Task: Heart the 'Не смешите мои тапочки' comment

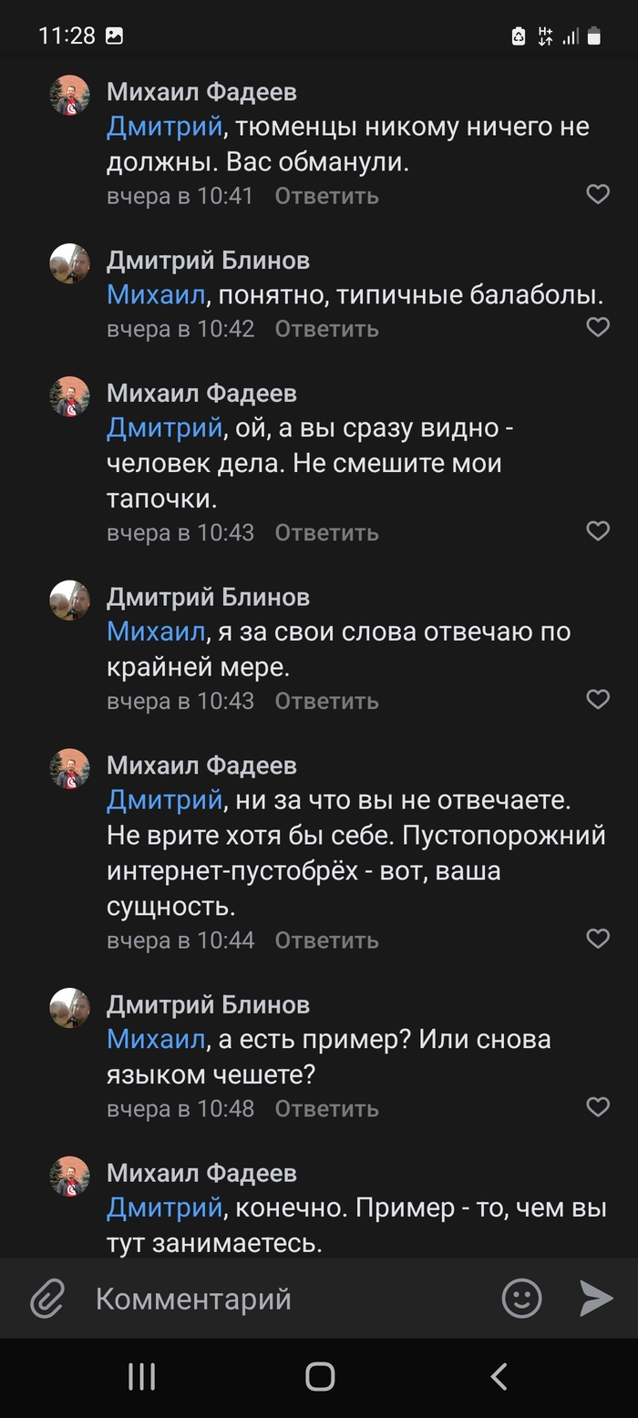Action: pyautogui.click(x=598, y=531)
